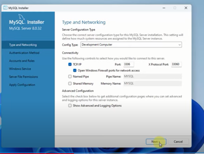Click the red video progress bar
The height and width of the screenshot is (154, 204).
pyautogui.click(x=37, y=153)
